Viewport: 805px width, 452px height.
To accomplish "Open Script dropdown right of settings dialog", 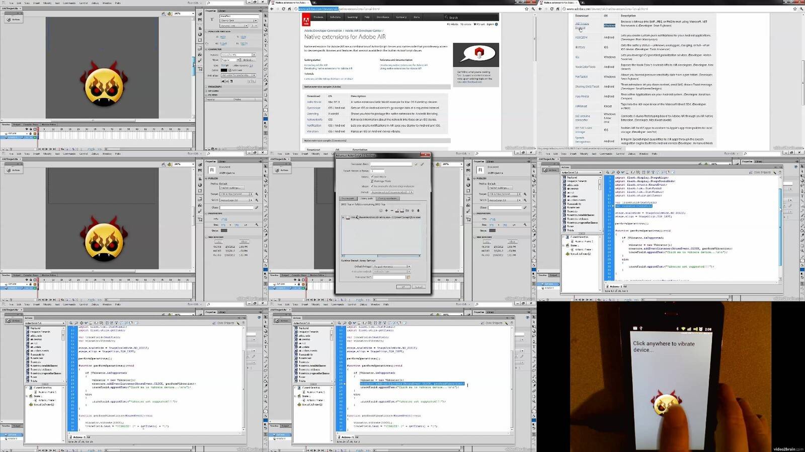I will (504, 200).
